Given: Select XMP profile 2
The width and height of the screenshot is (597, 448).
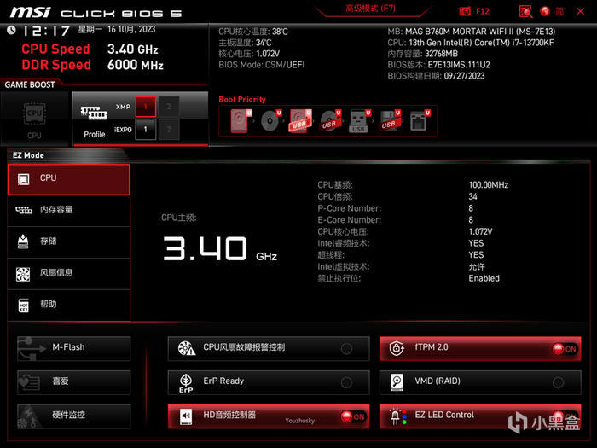Looking at the screenshot, I should [169, 107].
